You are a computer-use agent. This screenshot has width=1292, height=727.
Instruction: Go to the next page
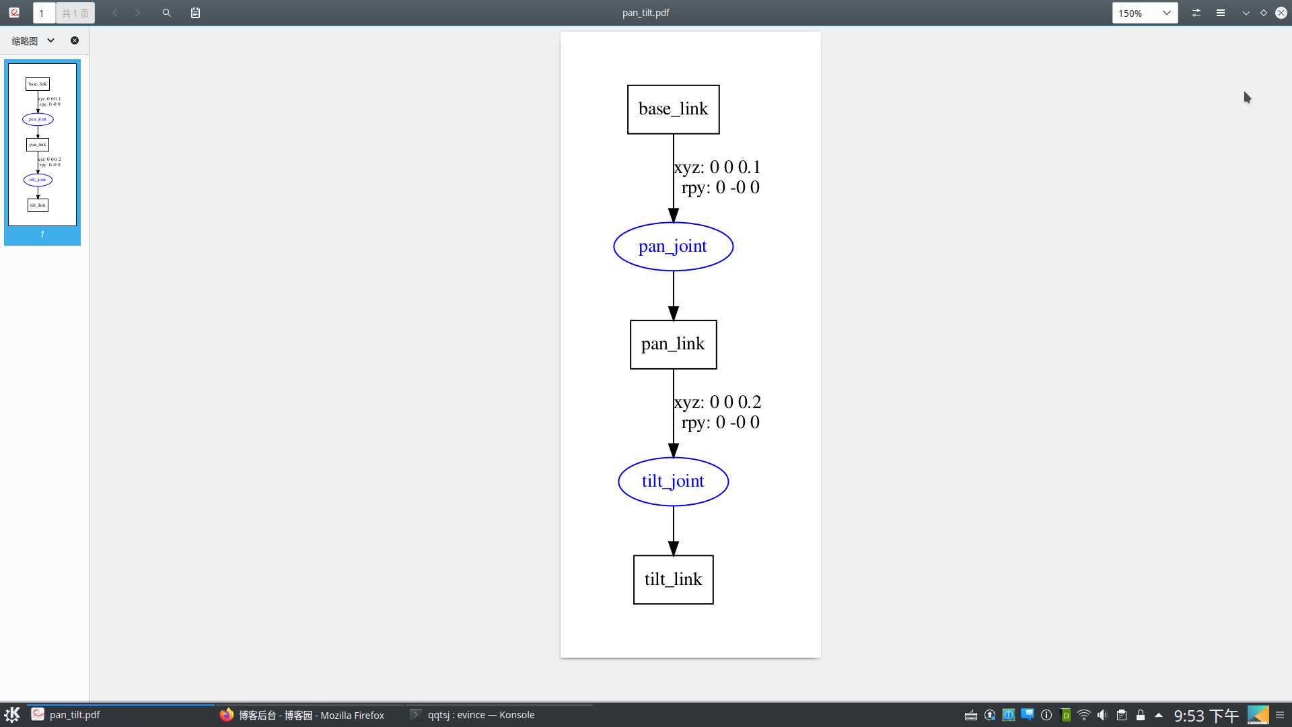click(x=137, y=13)
